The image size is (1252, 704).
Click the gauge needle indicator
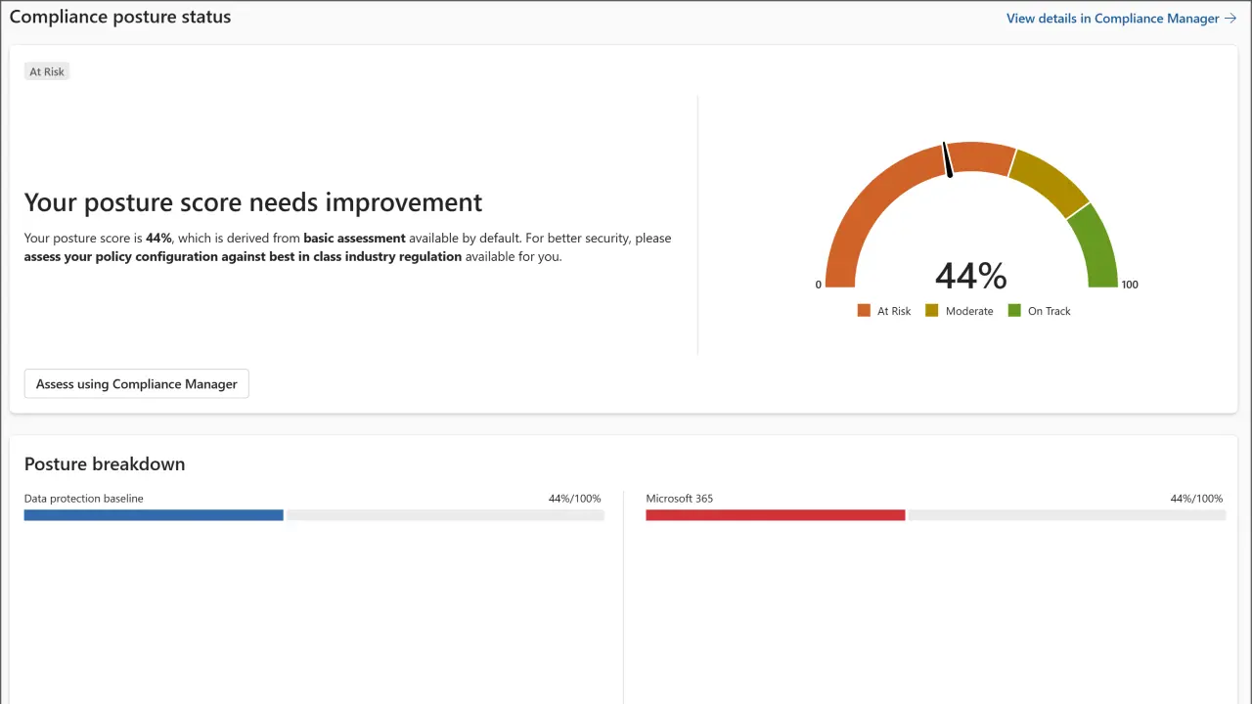coord(947,159)
